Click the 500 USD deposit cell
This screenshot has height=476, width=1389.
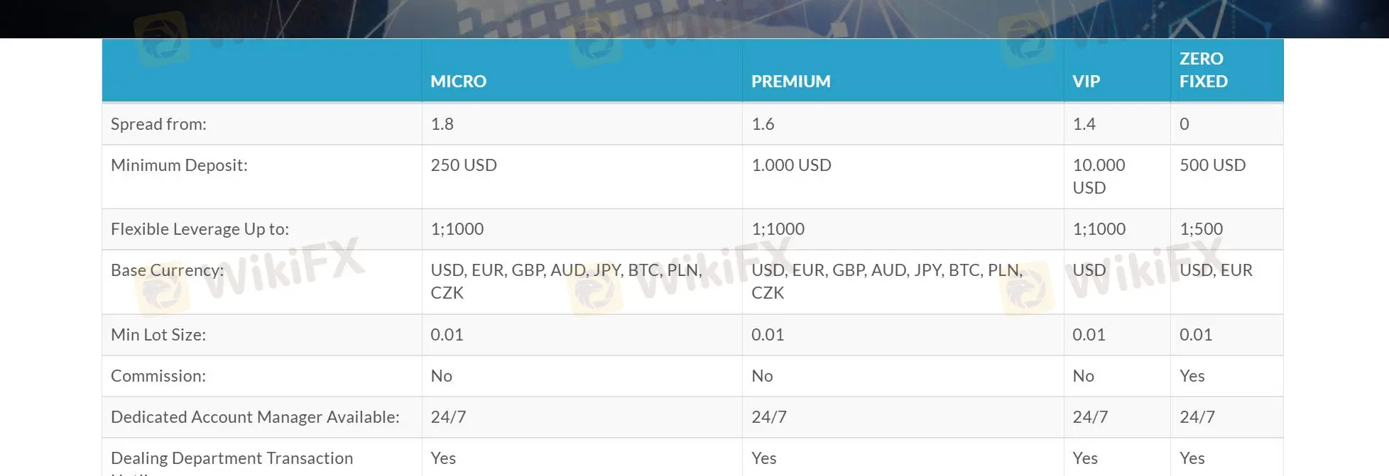tap(1212, 165)
